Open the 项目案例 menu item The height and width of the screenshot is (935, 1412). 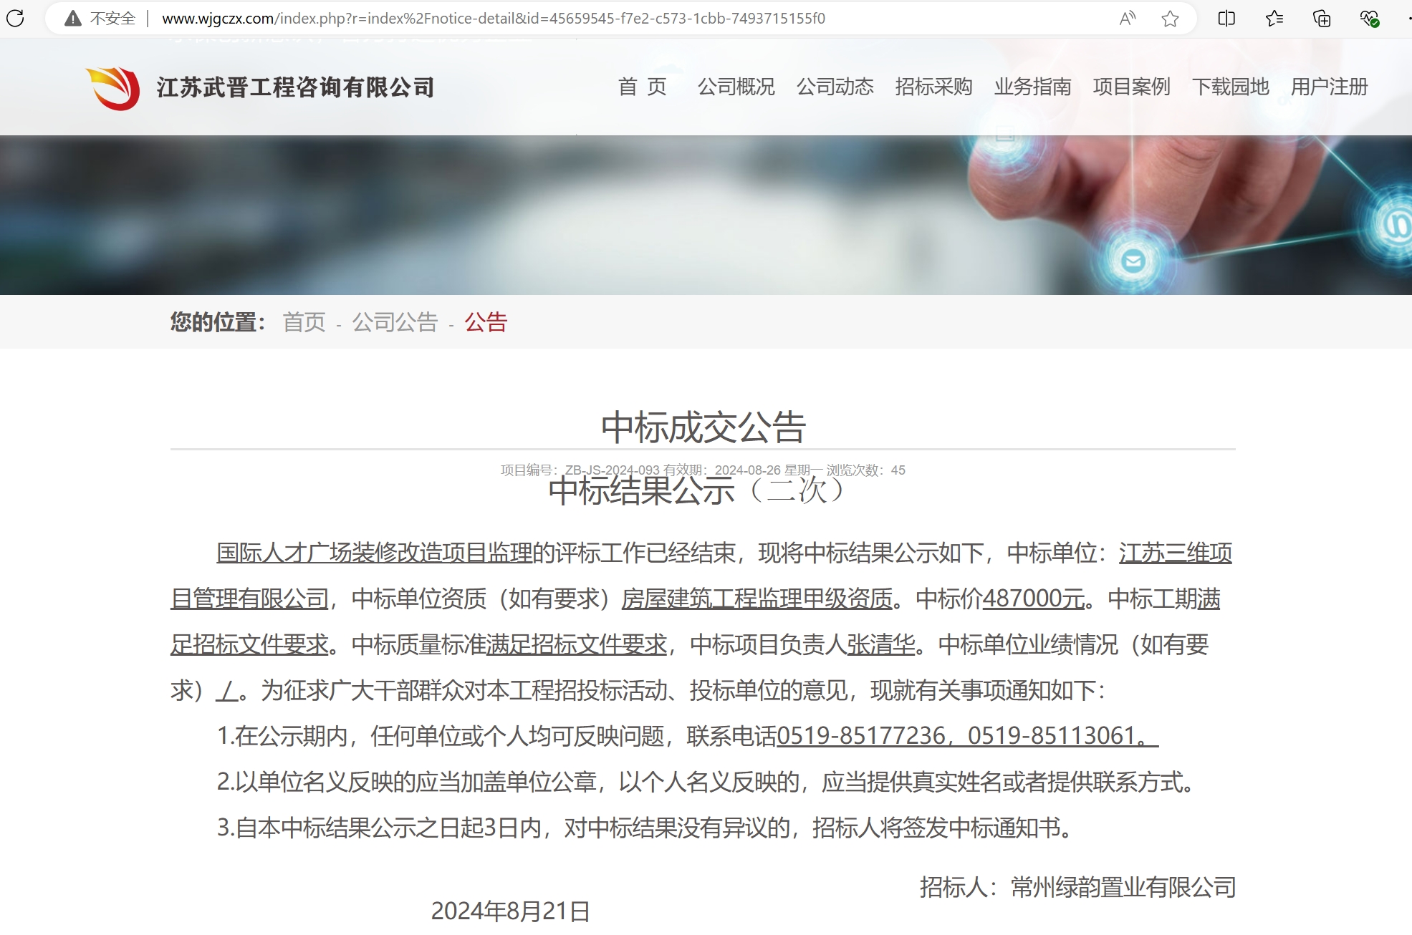(1132, 87)
